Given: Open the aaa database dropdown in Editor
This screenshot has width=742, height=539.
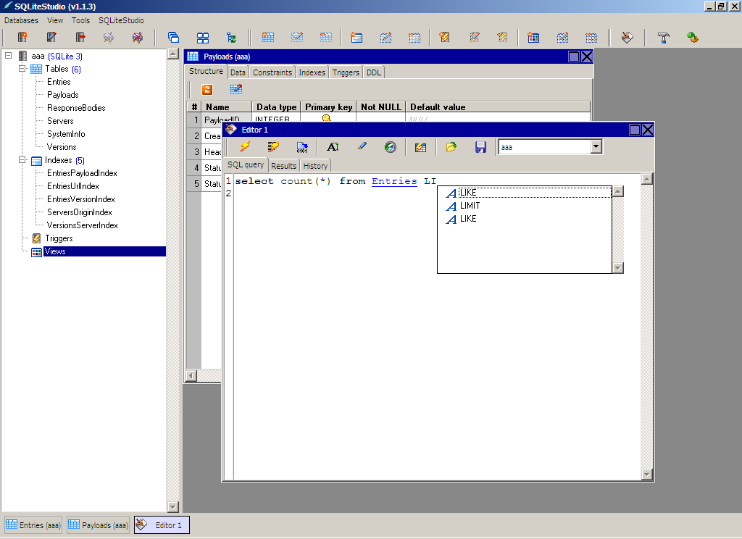Looking at the screenshot, I should pyautogui.click(x=596, y=147).
